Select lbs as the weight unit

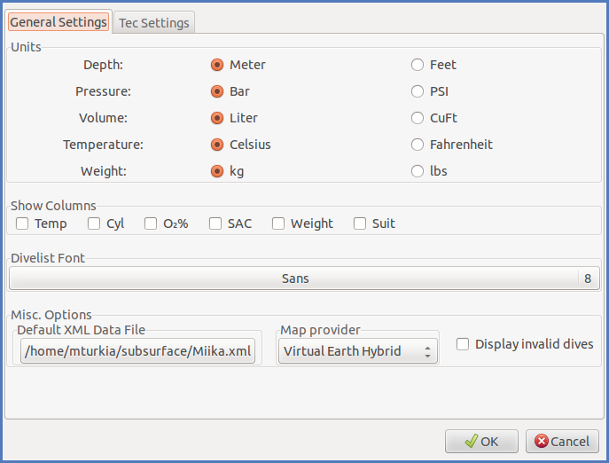pyautogui.click(x=418, y=171)
